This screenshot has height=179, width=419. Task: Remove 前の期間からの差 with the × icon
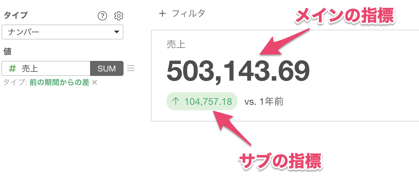click(95, 82)
